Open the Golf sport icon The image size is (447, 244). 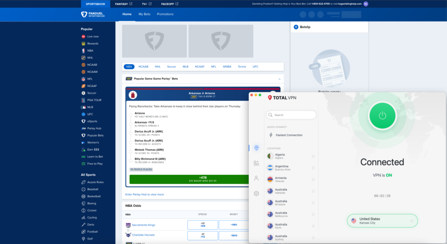83,239
